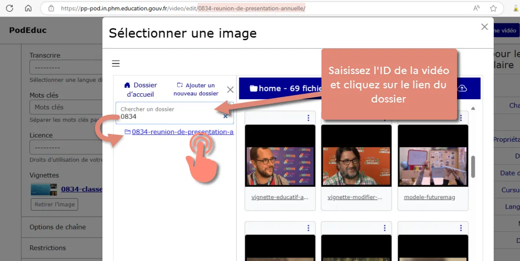Click Ajouter un nouveau dossier
This screenshot has height=261, width=520.
tap(196, 89)
